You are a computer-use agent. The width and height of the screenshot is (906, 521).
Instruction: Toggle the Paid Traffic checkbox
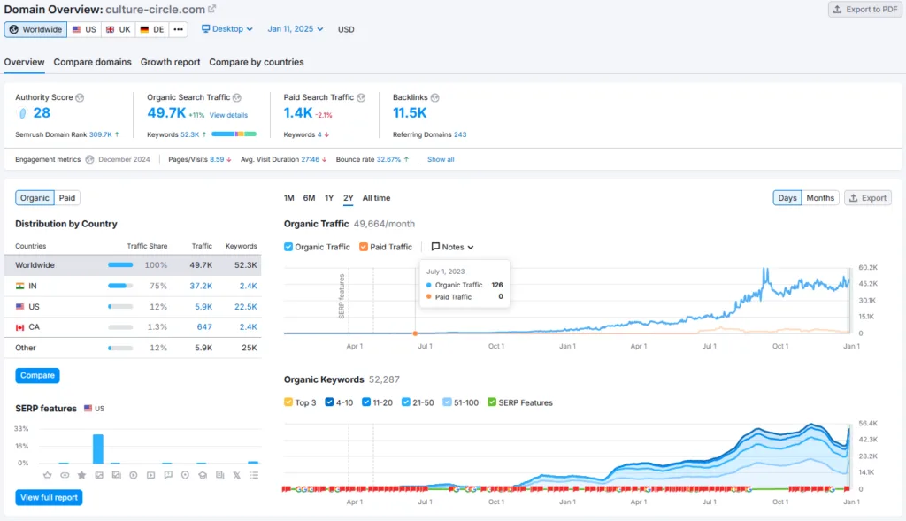(364, 247)
